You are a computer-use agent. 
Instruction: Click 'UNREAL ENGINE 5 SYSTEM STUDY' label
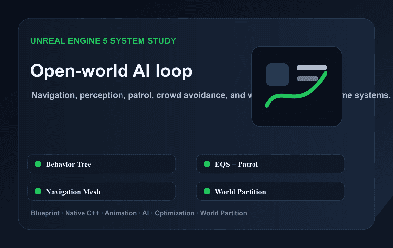[103, 41]
